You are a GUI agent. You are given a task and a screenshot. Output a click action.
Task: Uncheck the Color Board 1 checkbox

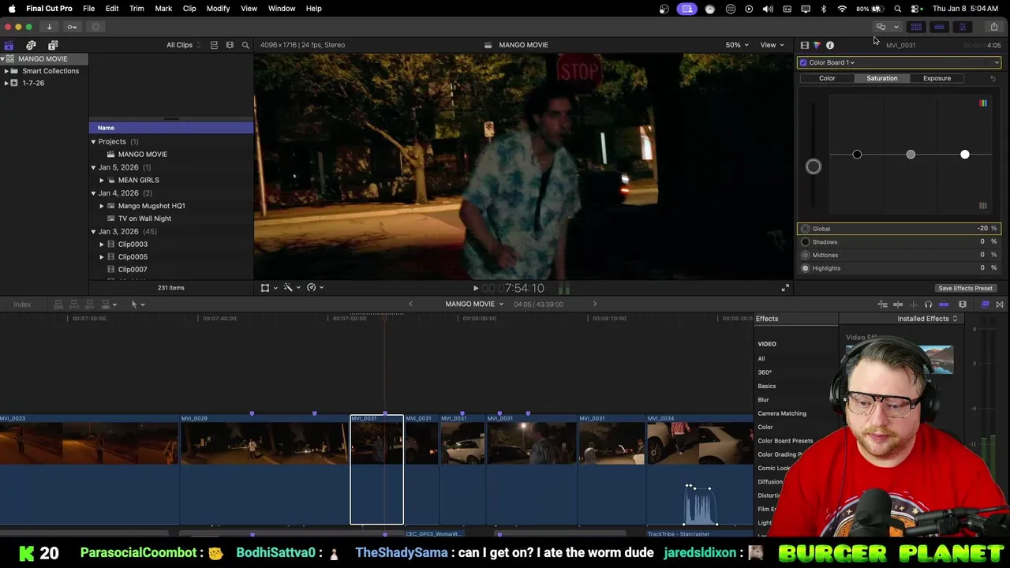[803, 62]
